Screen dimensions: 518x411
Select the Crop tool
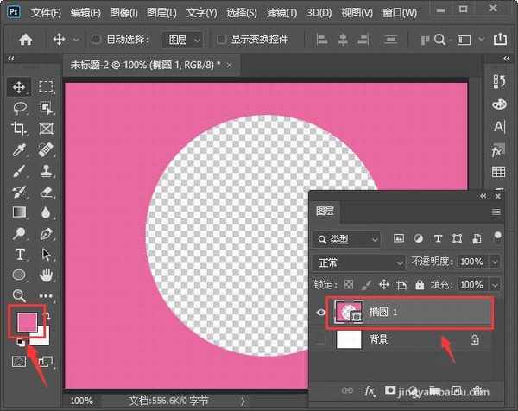(x=19, y=129)
